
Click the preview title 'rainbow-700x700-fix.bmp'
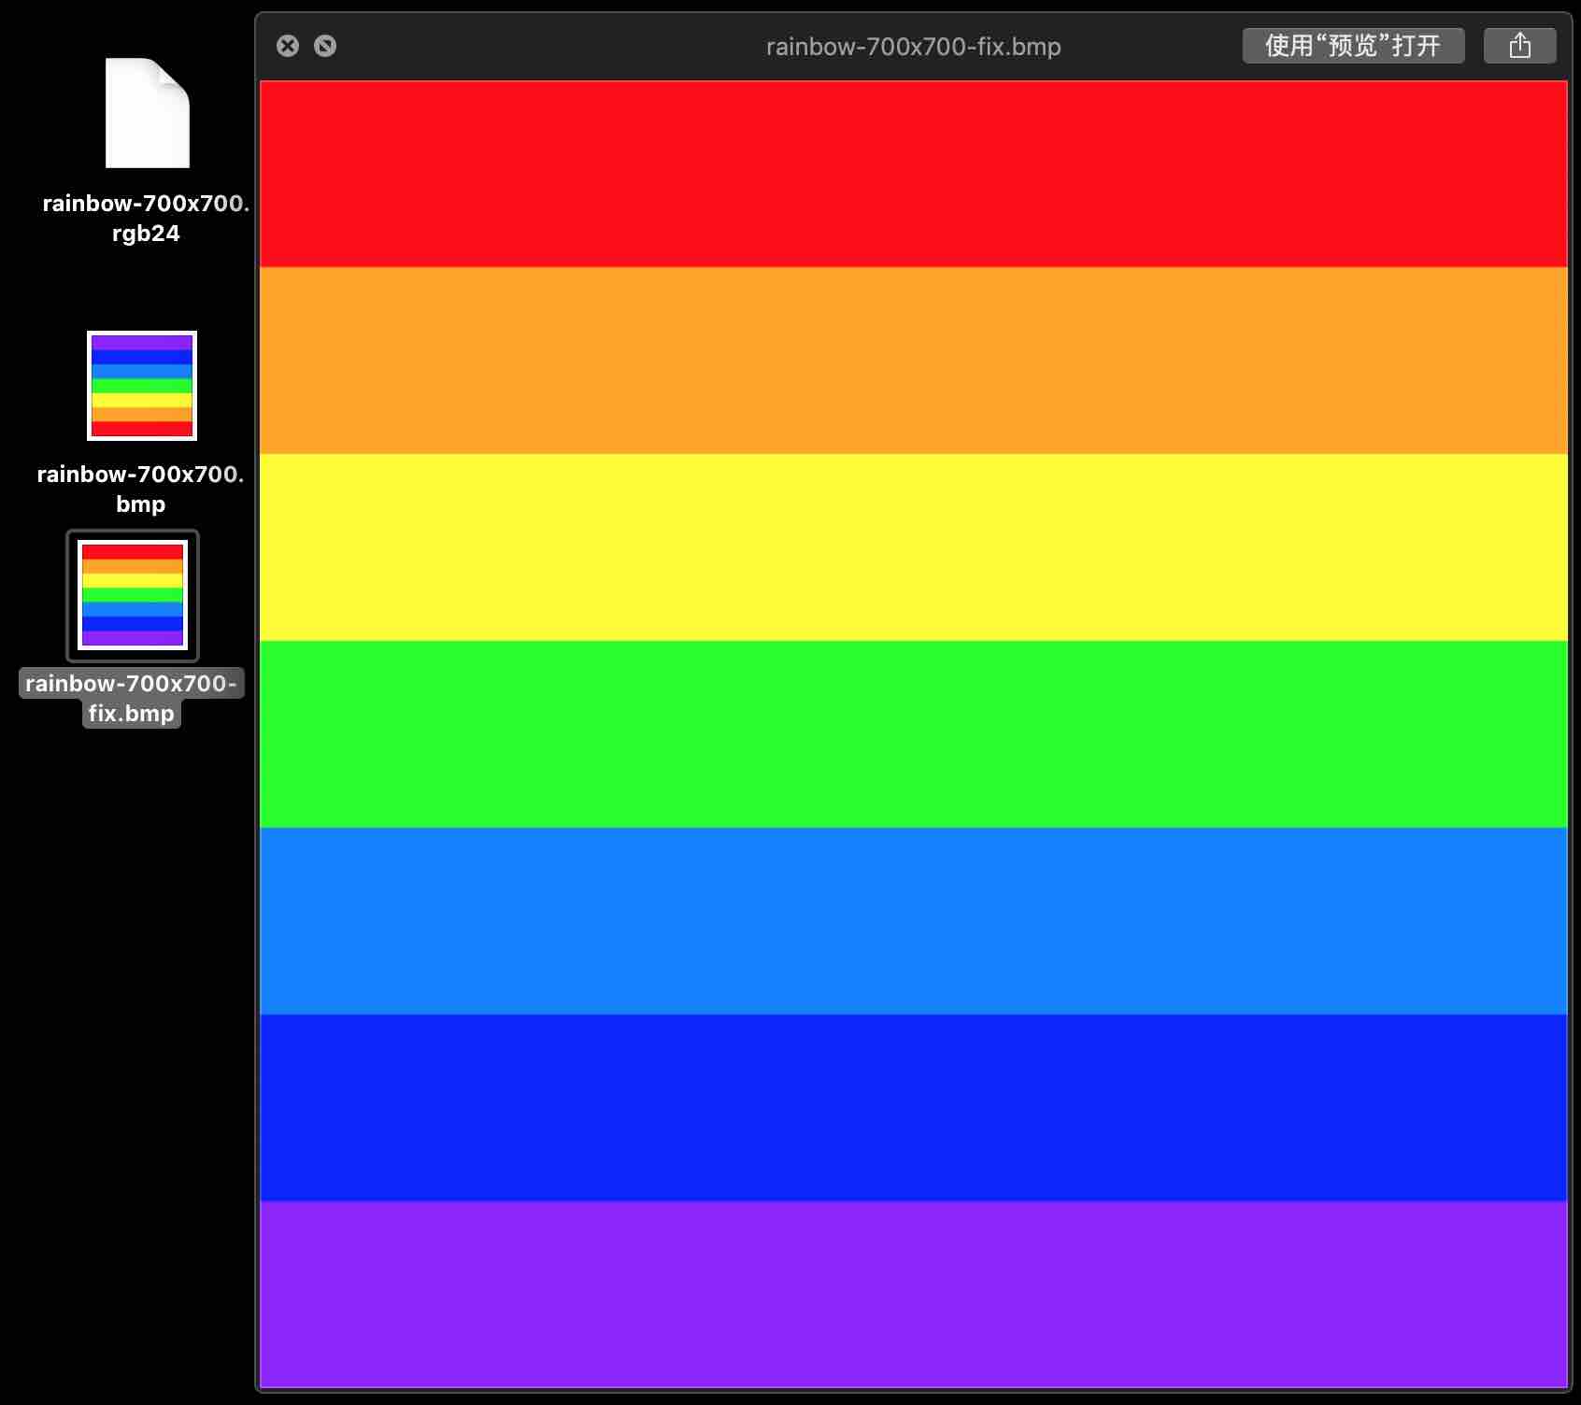pos(914,47)
